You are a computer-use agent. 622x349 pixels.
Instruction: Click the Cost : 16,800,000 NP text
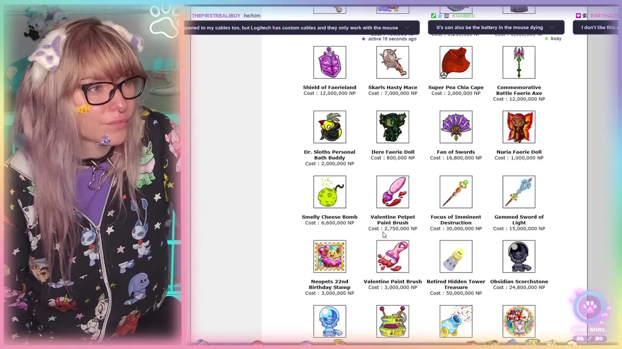tap(456, 158)
